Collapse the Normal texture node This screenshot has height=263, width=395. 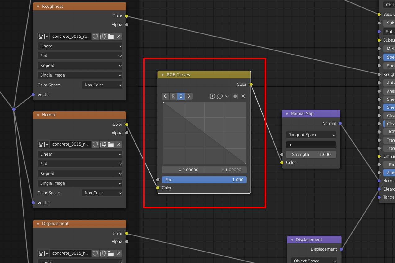tap(38, 115)
